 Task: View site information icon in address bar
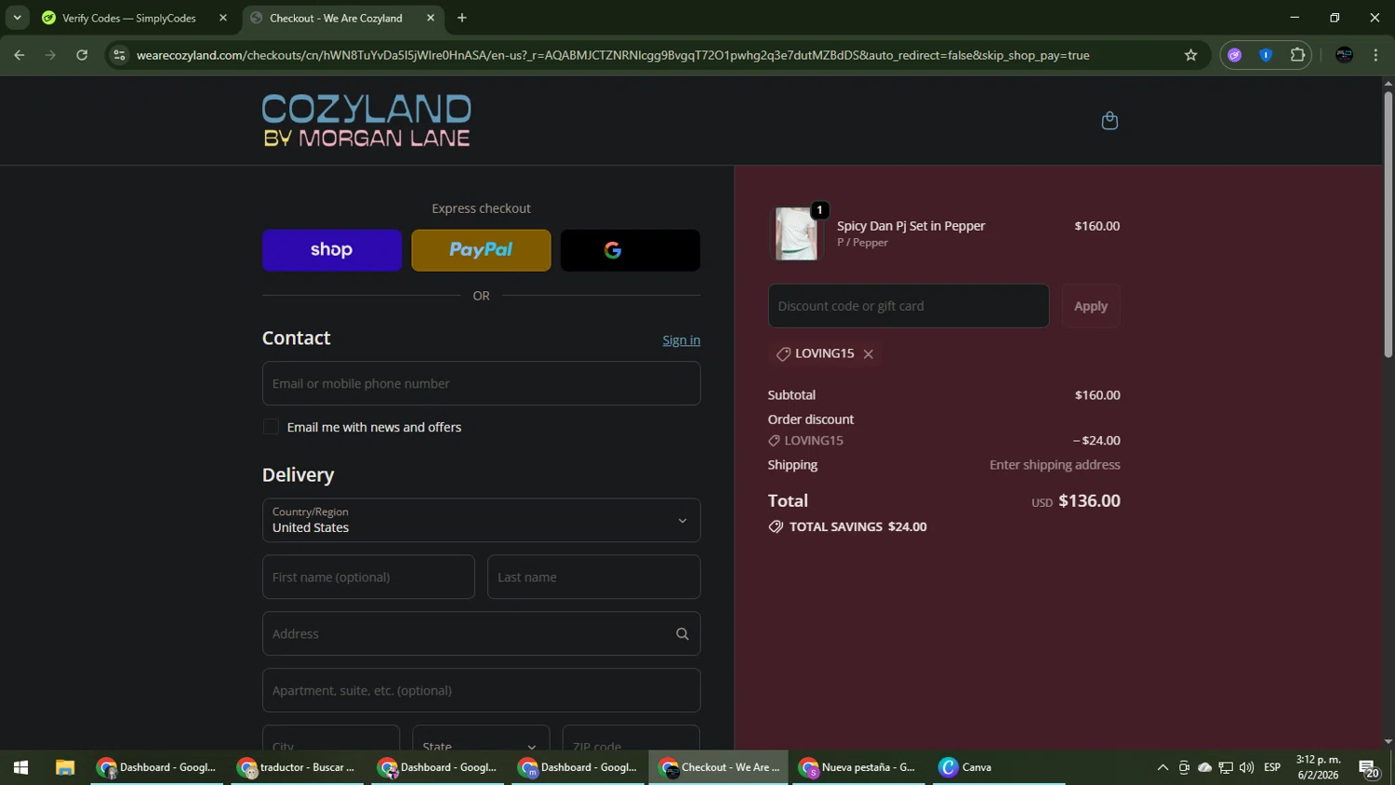118,55
